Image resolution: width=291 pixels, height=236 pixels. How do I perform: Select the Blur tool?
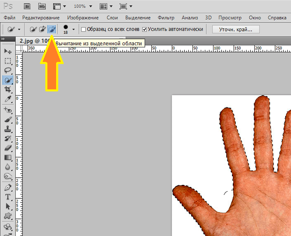8,167
